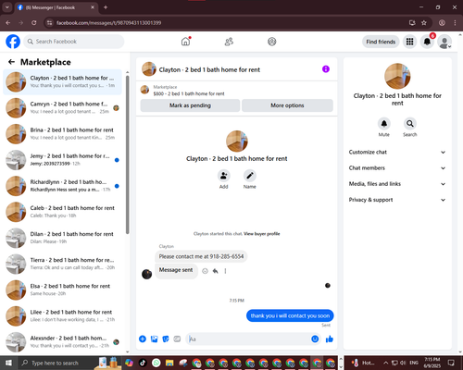The width and height of the screenshot is (463, 370).
Task: Expand Customize chat section
Action: (x=397, y=152)
